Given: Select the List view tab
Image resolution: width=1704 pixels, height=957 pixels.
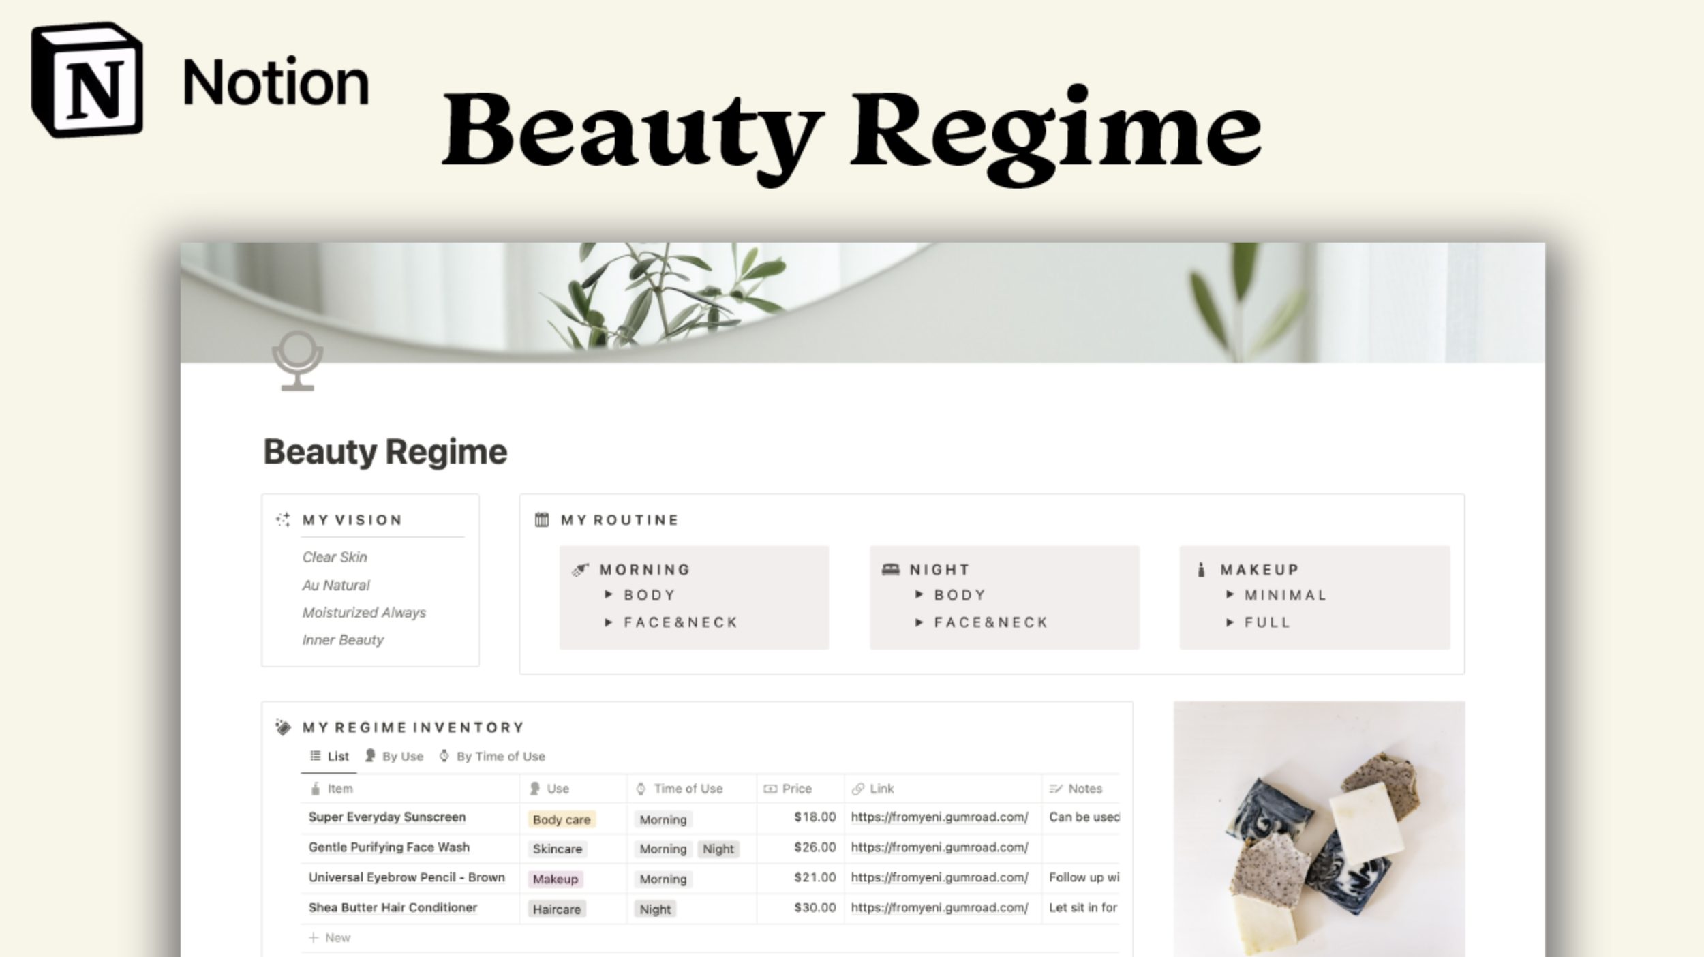Looking at the screenshot, I should [329, 756].
